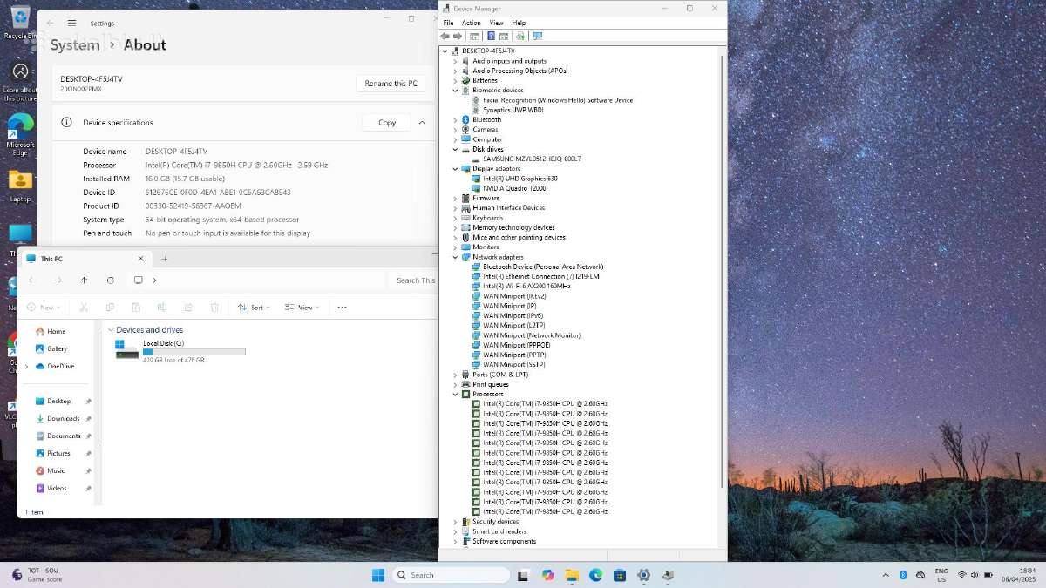Click NVIDIA Quadro T2000 device icon

(x=476, y=188)
